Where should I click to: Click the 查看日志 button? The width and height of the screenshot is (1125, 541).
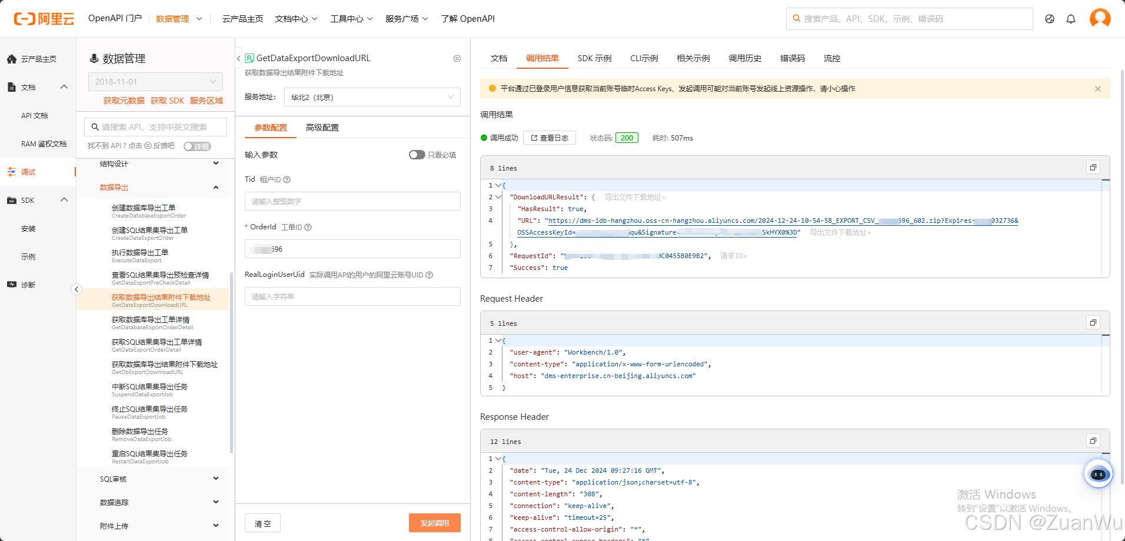click(550, 138)
